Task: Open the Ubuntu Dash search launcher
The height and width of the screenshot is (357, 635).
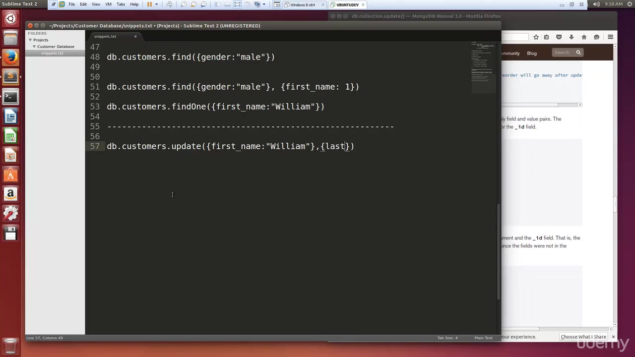Action: pyautogui.click(x=10, y=19)
